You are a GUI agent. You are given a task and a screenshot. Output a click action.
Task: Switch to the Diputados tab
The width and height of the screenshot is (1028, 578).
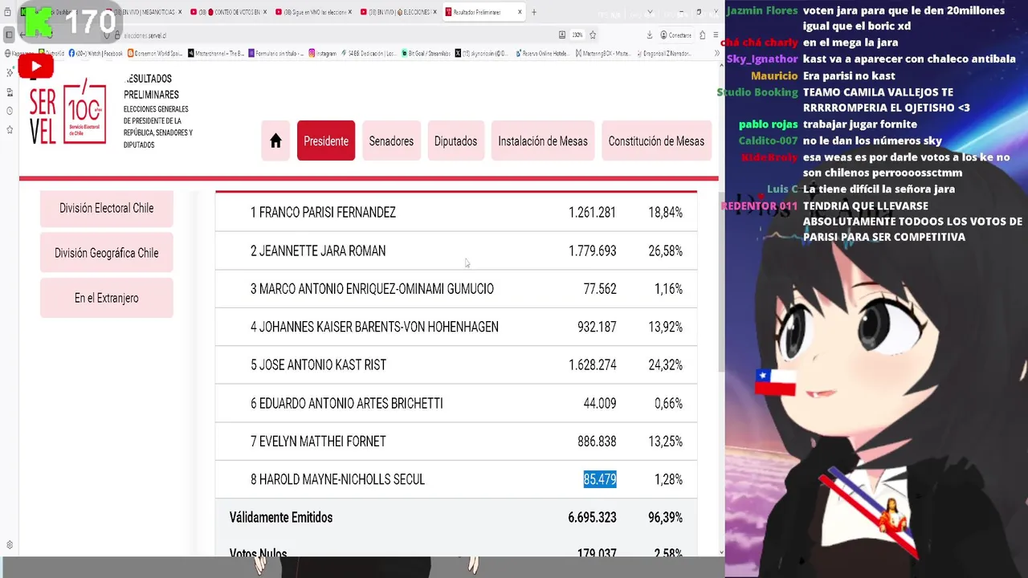455,141
